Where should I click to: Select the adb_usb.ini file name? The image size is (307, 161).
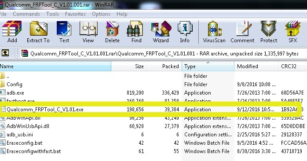[20, 135]
